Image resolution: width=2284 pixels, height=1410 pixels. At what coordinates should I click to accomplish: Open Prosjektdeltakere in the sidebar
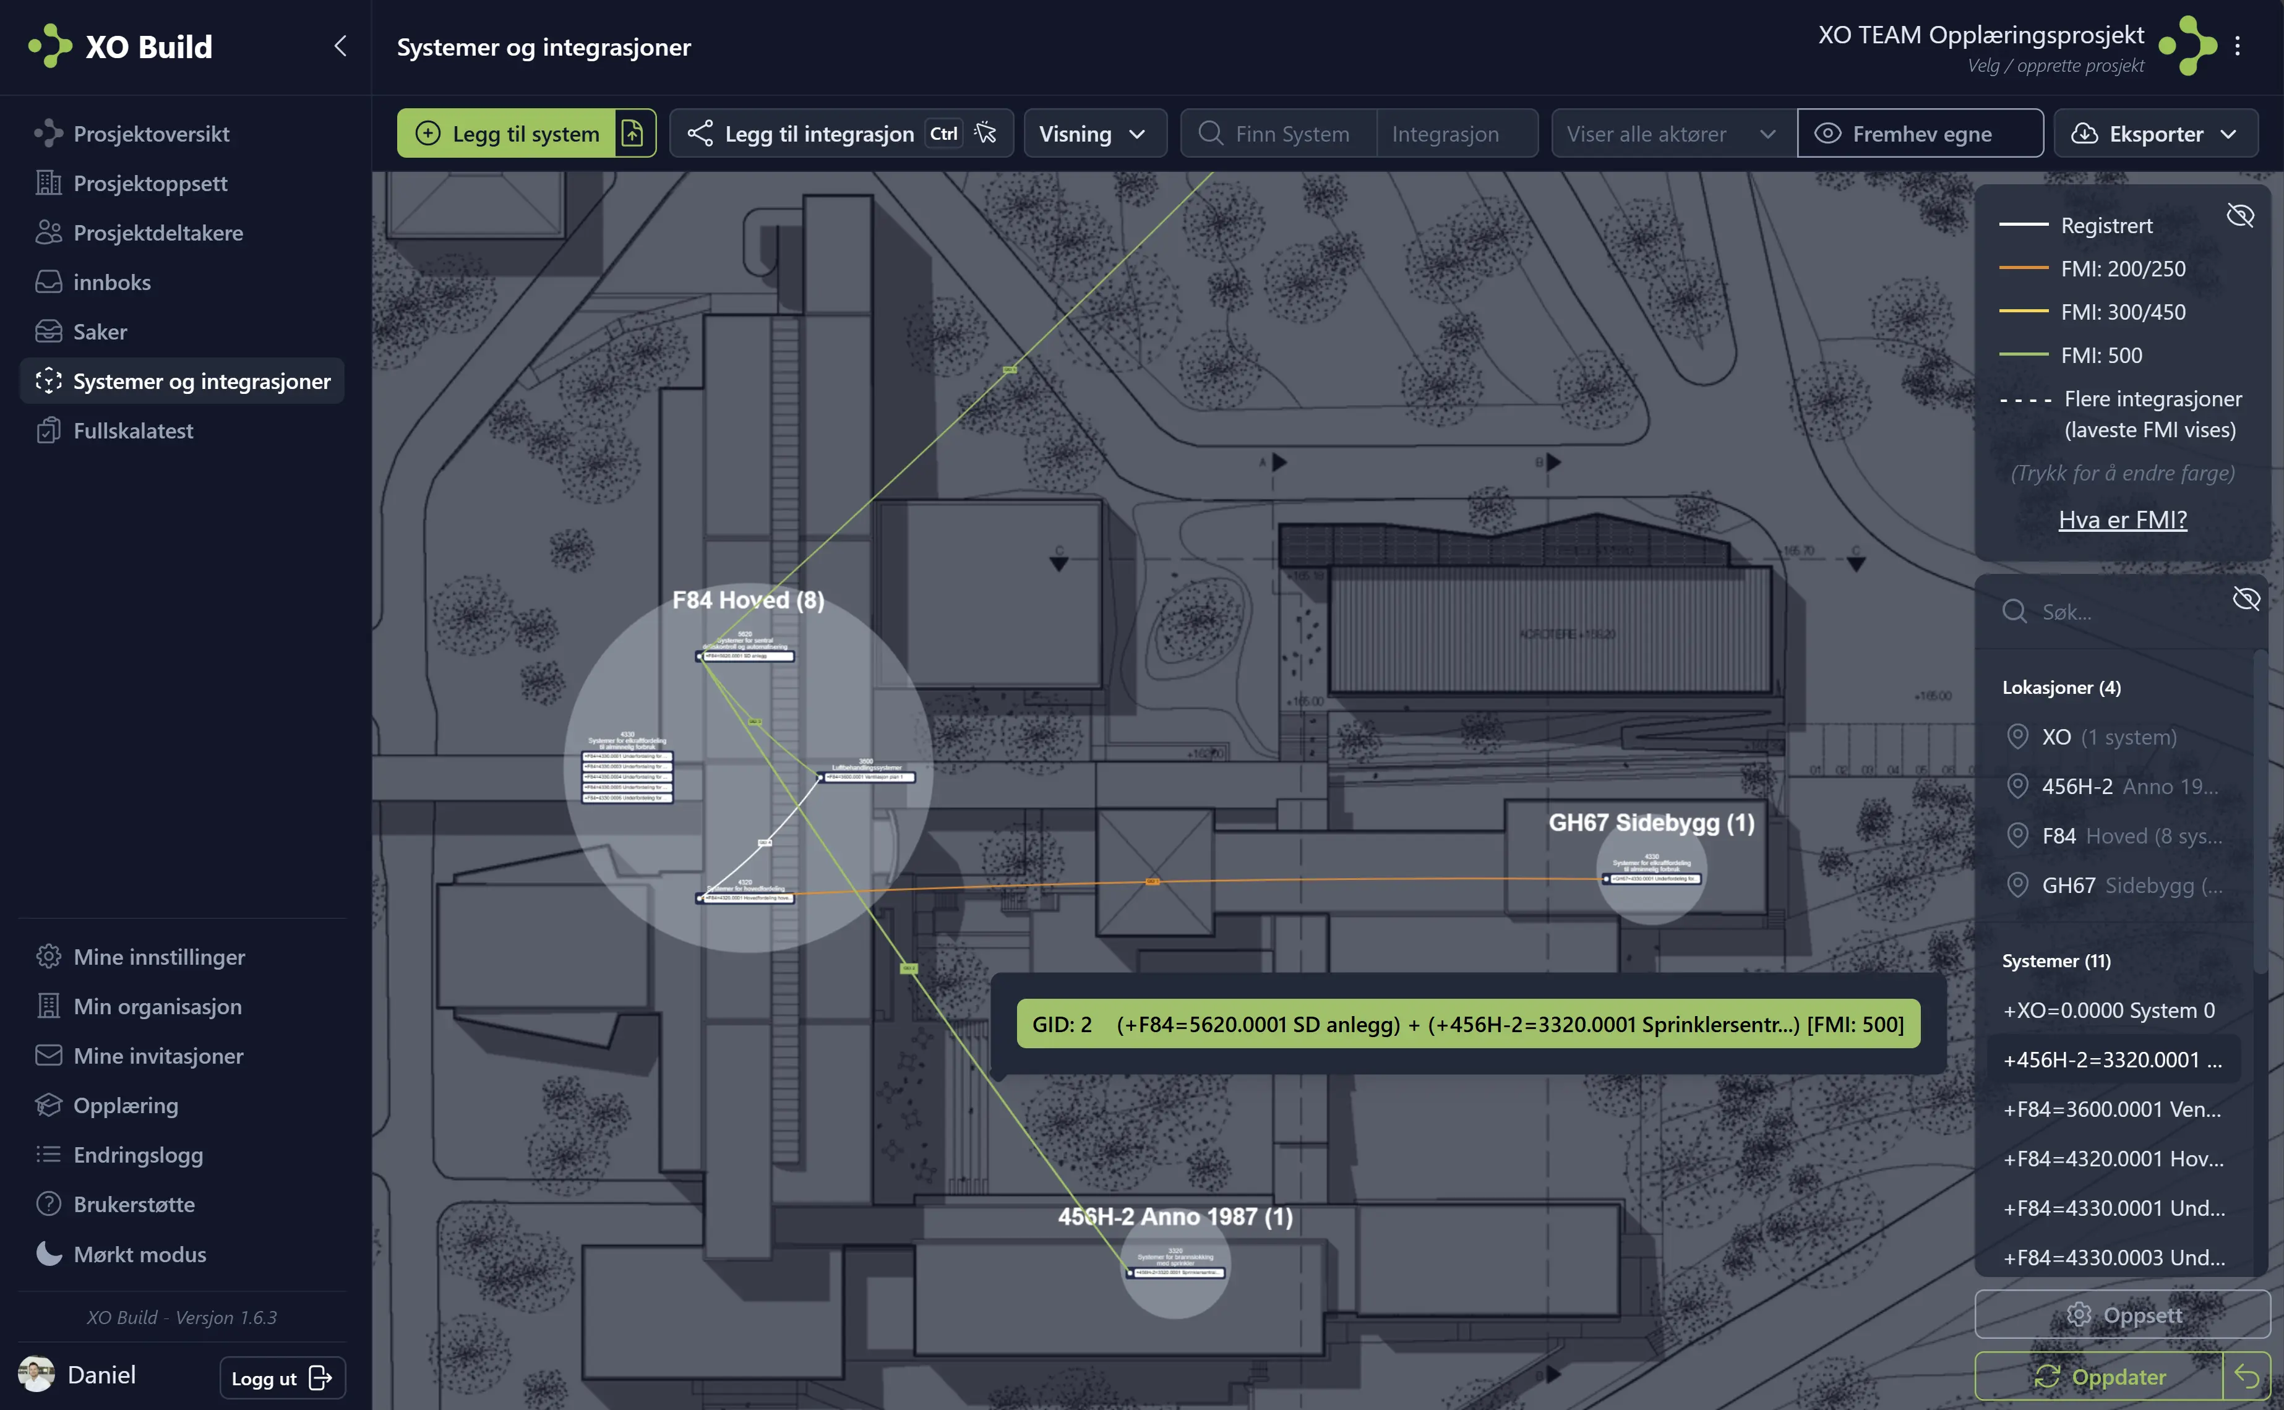point(158,233)
